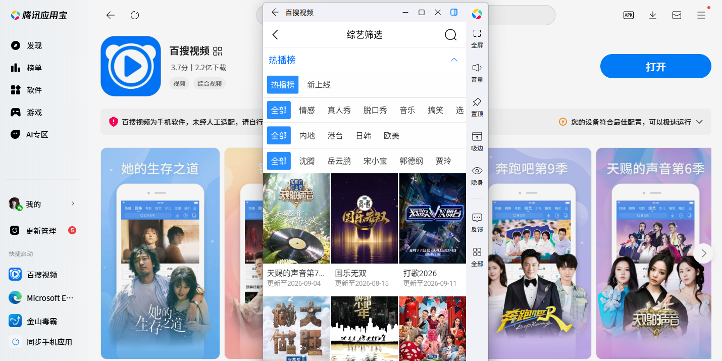Open 国乐无双 show poster
The width and height of the screenshot is (722, 361).
pos(365,218)
